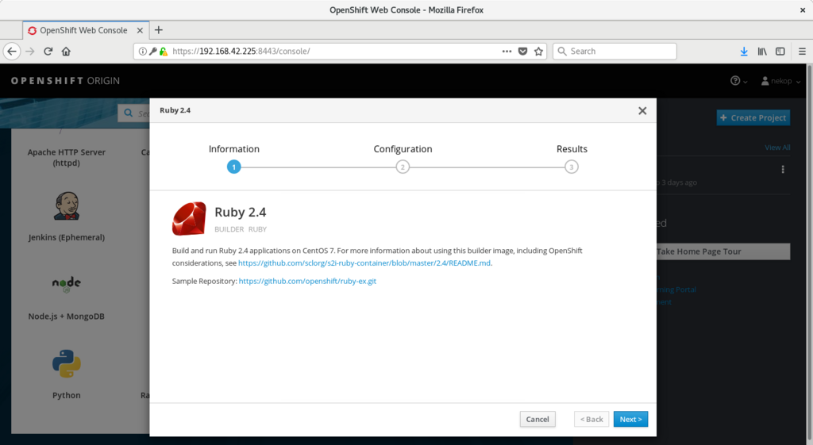Click the Next button
The image size is (813, 445).
[x=630, y=419]
